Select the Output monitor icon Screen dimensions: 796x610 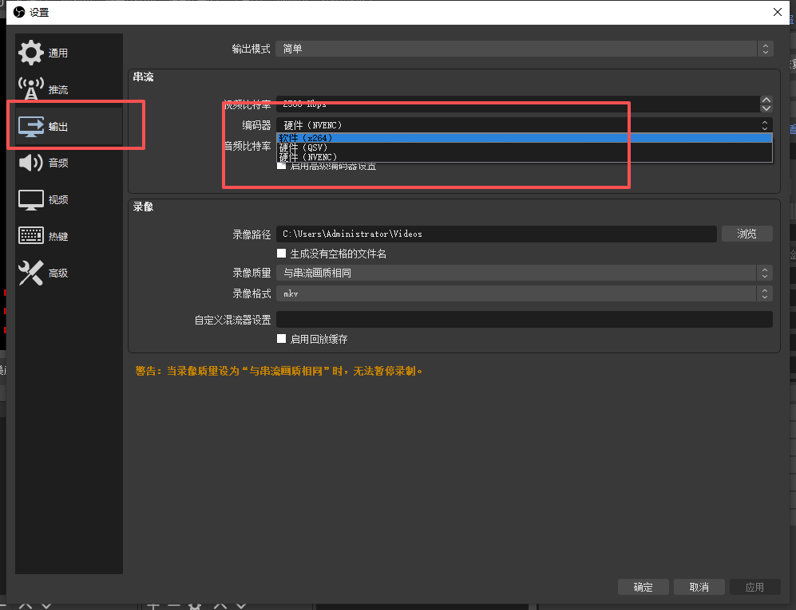coord(31,126)
